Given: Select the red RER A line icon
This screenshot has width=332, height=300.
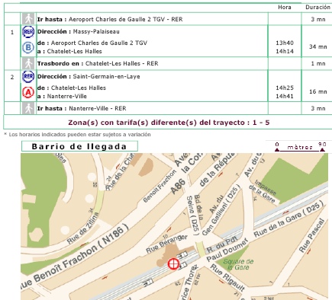Looking at the screenshot, I should pos(28,92).
